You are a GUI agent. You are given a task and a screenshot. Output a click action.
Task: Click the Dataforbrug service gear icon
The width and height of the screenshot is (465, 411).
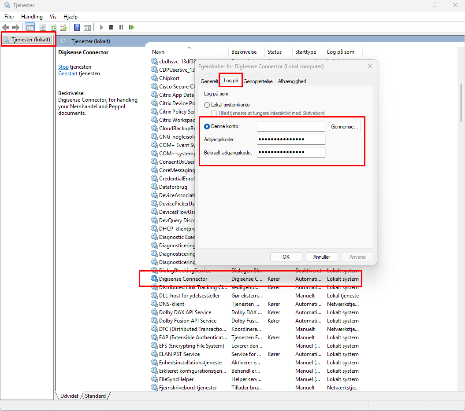[155, 187]
